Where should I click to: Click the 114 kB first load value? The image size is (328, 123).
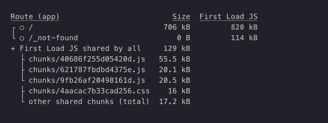click(244, 38)
